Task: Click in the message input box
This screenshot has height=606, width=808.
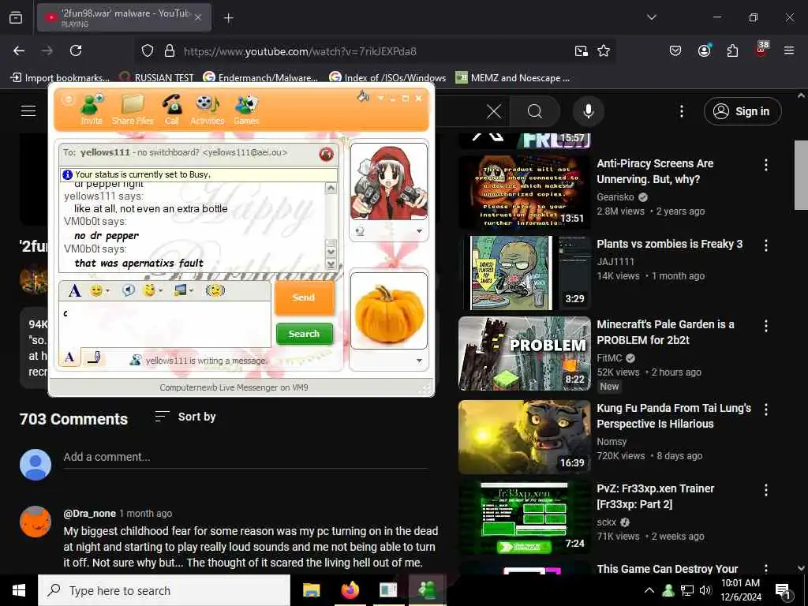Action: click(165, 324)
